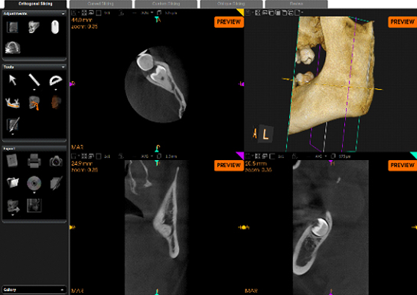Click the rotate view icon in axial toolbar
417x295 pixels.
tap(91, 12)
